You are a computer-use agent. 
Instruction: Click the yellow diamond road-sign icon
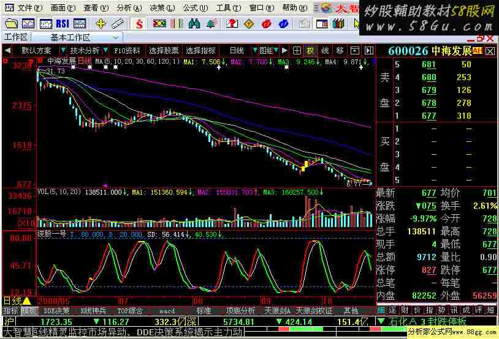[x=249, y=23]
